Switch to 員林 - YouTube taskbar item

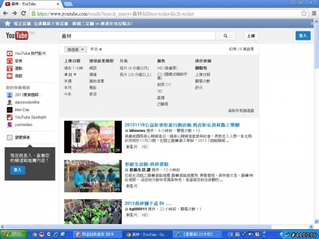click(148, 235)
